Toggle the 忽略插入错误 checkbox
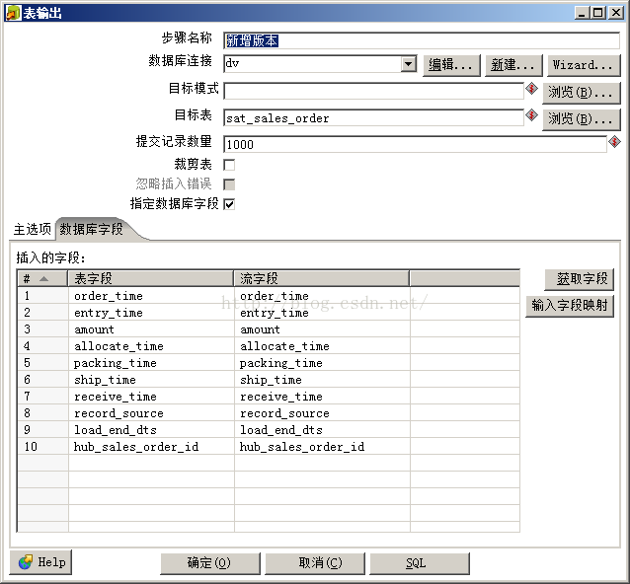Viewport: 630px width, 584px height. click(x=229, y=184)
